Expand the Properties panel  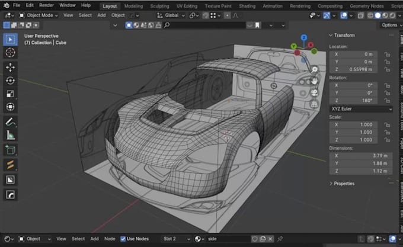331,184
